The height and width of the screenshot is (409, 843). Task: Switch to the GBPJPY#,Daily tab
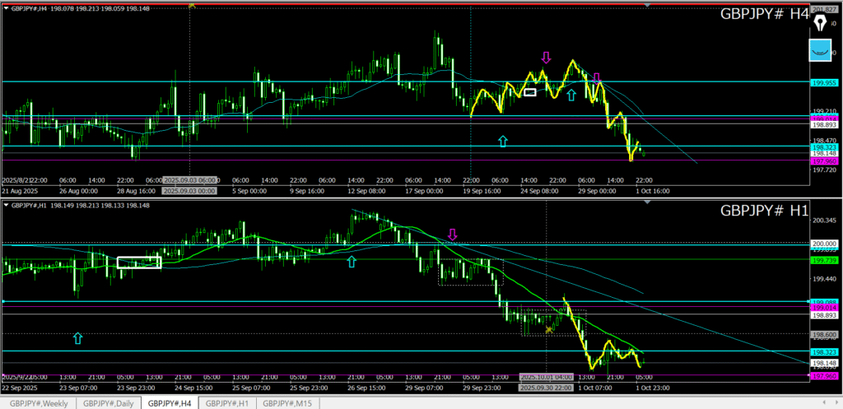click(109, 402)
